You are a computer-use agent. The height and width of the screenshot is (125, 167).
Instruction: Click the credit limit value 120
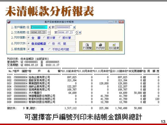coord(157,99)
